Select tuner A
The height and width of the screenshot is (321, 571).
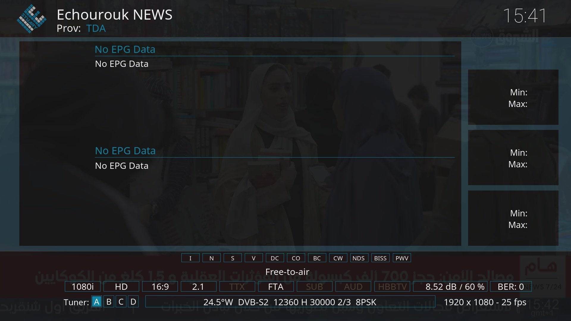tap(97, 302)
